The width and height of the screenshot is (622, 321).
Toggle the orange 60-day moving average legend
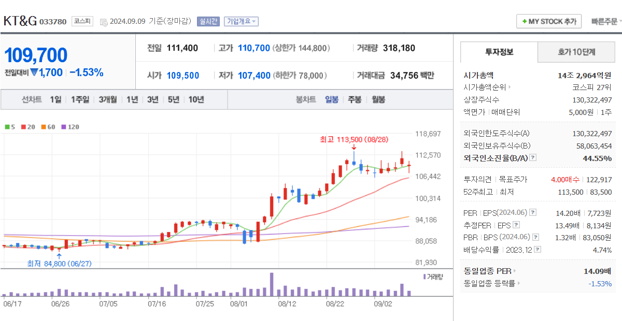[48, 126]
